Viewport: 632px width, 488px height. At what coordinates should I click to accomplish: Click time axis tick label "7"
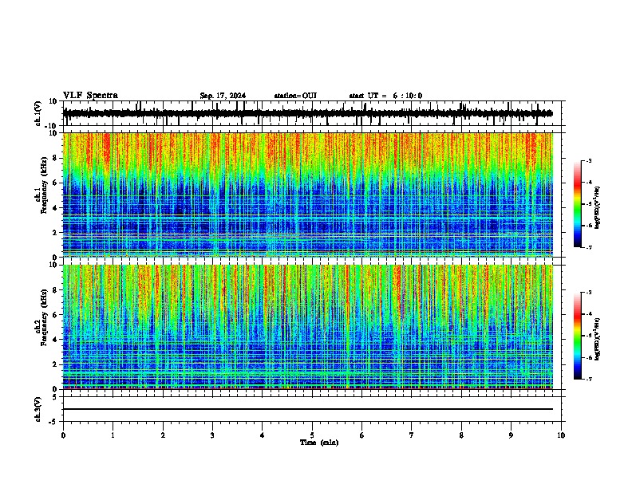click(412, 435)
